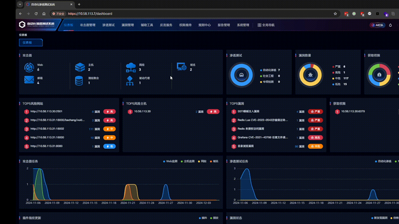Open the 全局导航 global navigation menu

[x=266, y=25]
